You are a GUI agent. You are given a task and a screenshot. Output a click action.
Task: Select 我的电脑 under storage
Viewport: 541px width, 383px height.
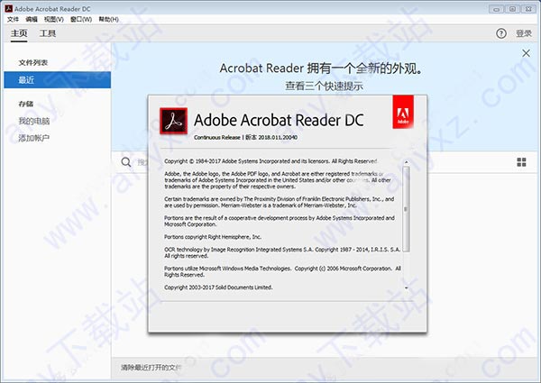(34, 121)
